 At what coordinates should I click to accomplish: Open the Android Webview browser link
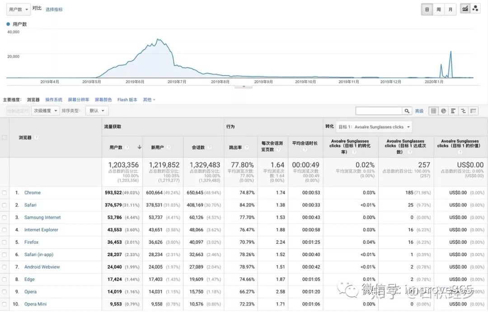[42, 267]
